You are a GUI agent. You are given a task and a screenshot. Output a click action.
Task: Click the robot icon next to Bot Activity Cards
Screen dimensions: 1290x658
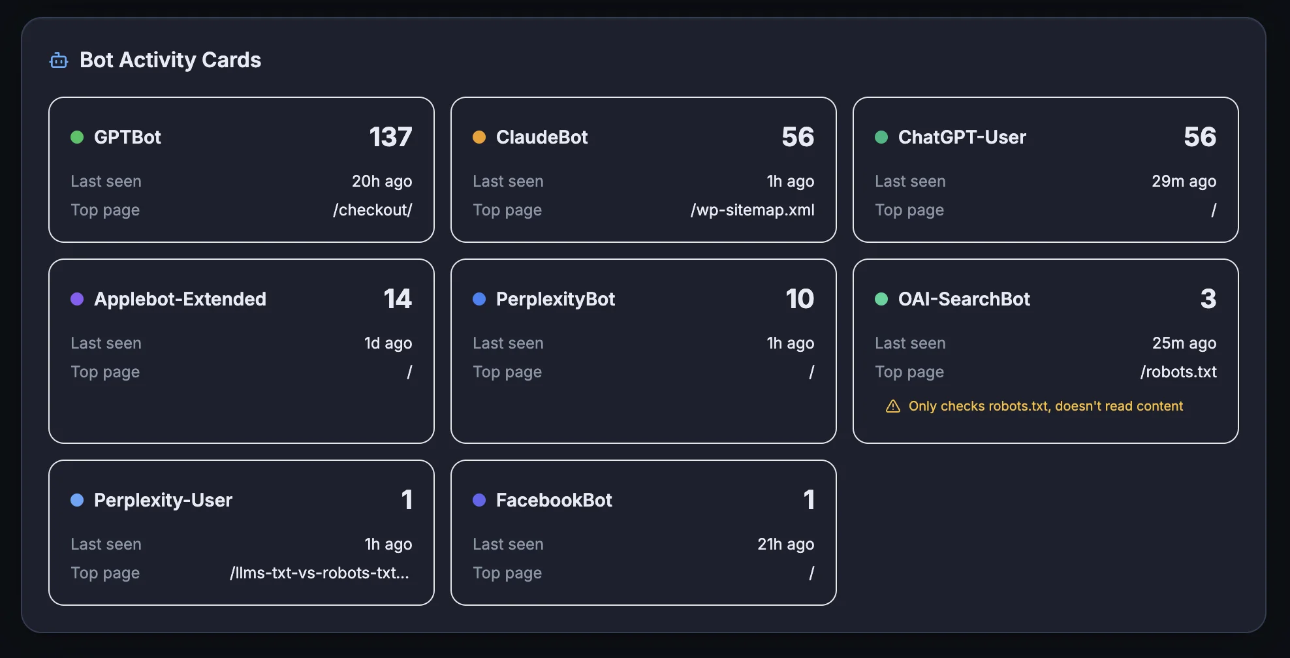pyautogui.click(x=59, y=60)
